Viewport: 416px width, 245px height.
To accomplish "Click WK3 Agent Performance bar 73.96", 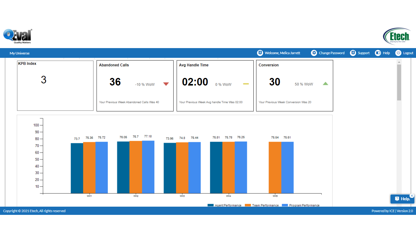I will coord(170,168).
